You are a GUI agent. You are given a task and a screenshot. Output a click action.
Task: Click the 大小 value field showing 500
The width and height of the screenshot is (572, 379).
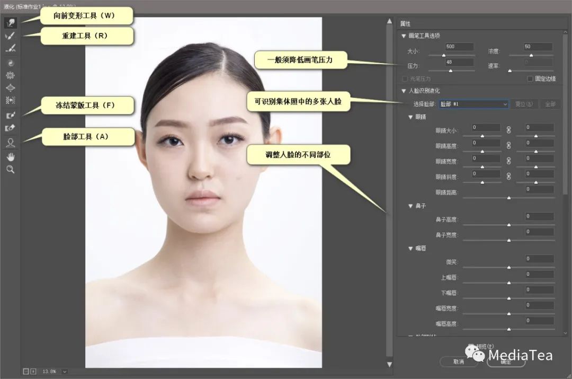[x=459, y=47]
